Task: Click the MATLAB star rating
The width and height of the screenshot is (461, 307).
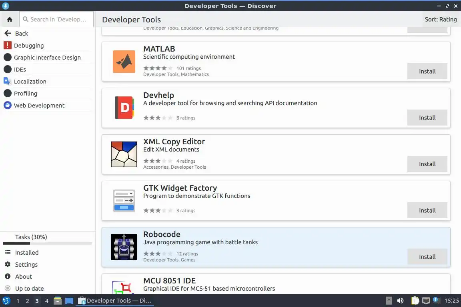Action: [158, 68]
